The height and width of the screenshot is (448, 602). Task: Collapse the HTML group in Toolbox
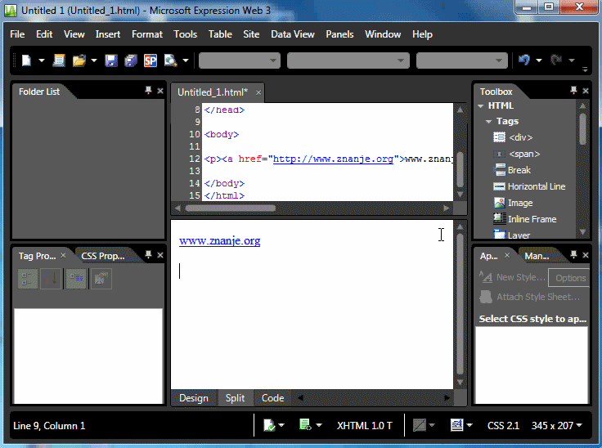point(482,105)
